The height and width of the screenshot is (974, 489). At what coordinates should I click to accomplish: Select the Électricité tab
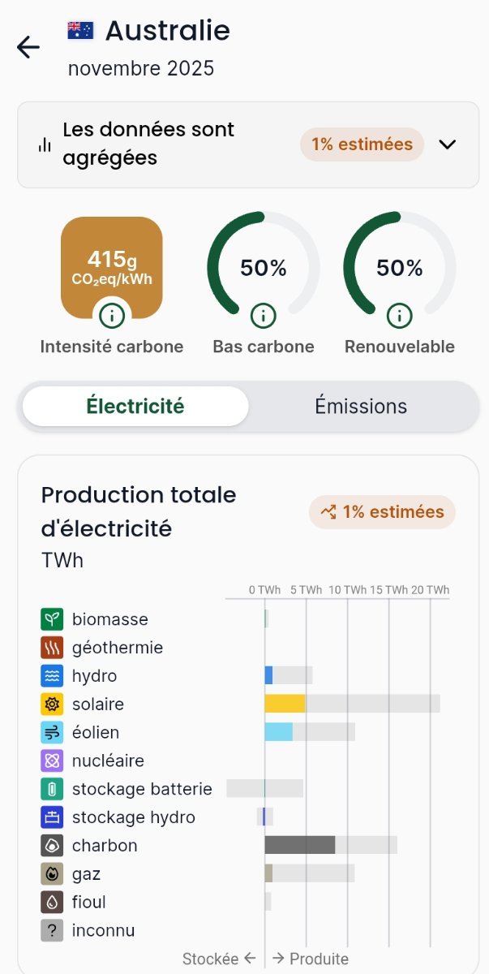pos(135,406)
